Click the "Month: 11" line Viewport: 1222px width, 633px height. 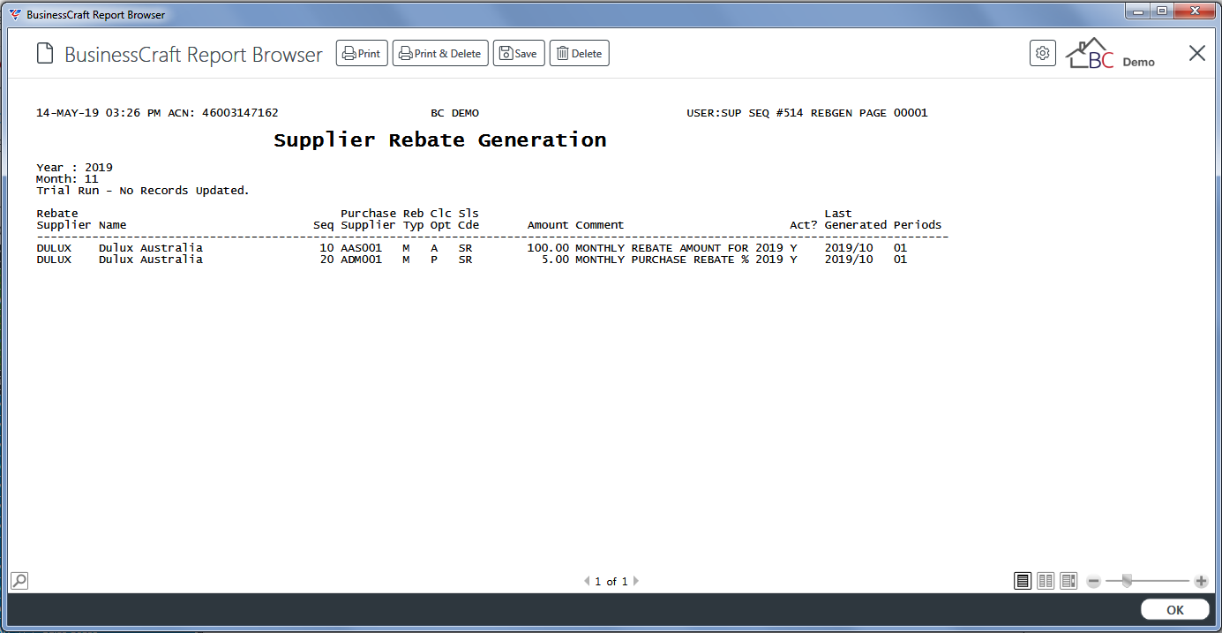[x=67, y=179]
